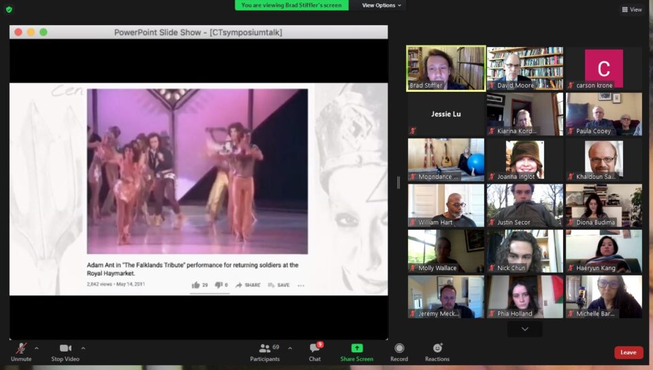Image resolution: width=653 pixels, height=370 pixels.
Task: Click the Unmute microphone icon
Action: 21,348
